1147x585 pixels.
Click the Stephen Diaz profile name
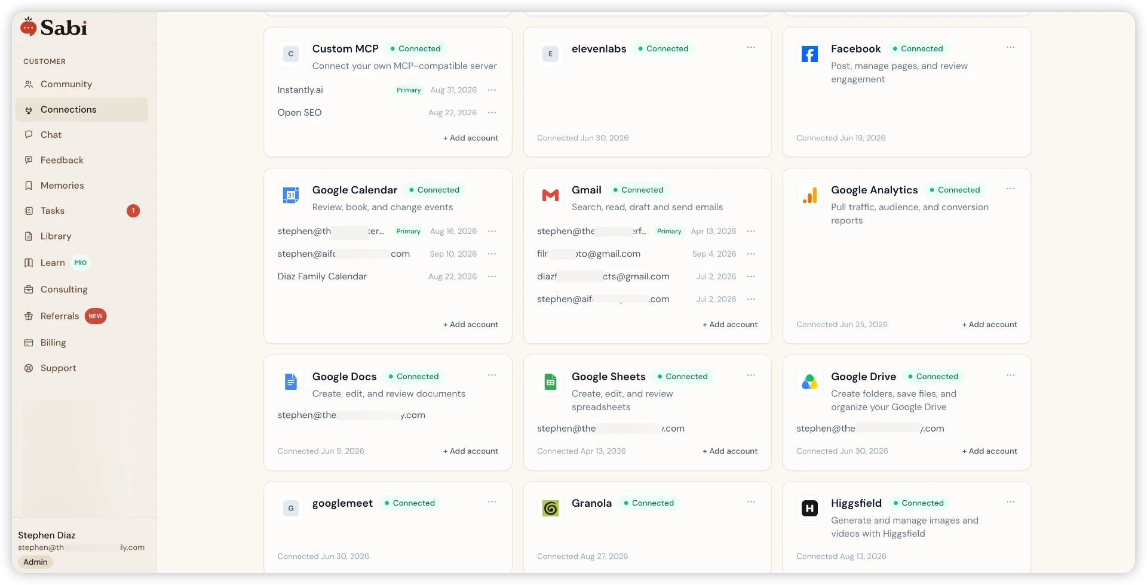click(x=47, y=535)
